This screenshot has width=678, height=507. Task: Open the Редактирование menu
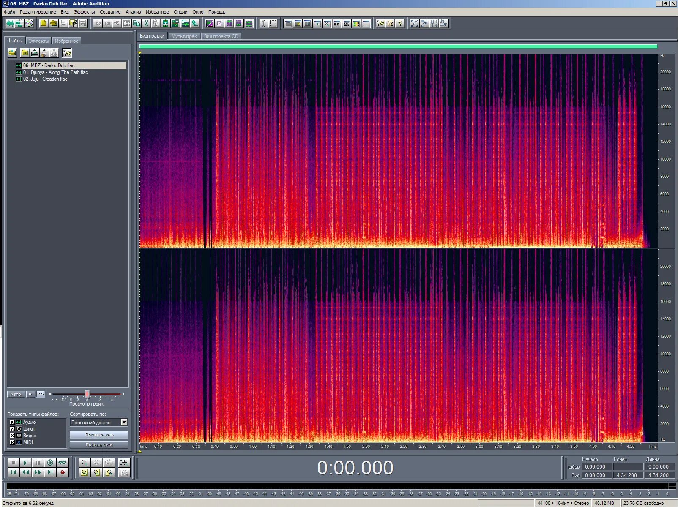pyautogui.click(x=38, y=12)
